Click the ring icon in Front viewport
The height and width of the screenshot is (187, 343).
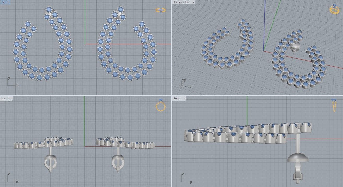[161, 105]
